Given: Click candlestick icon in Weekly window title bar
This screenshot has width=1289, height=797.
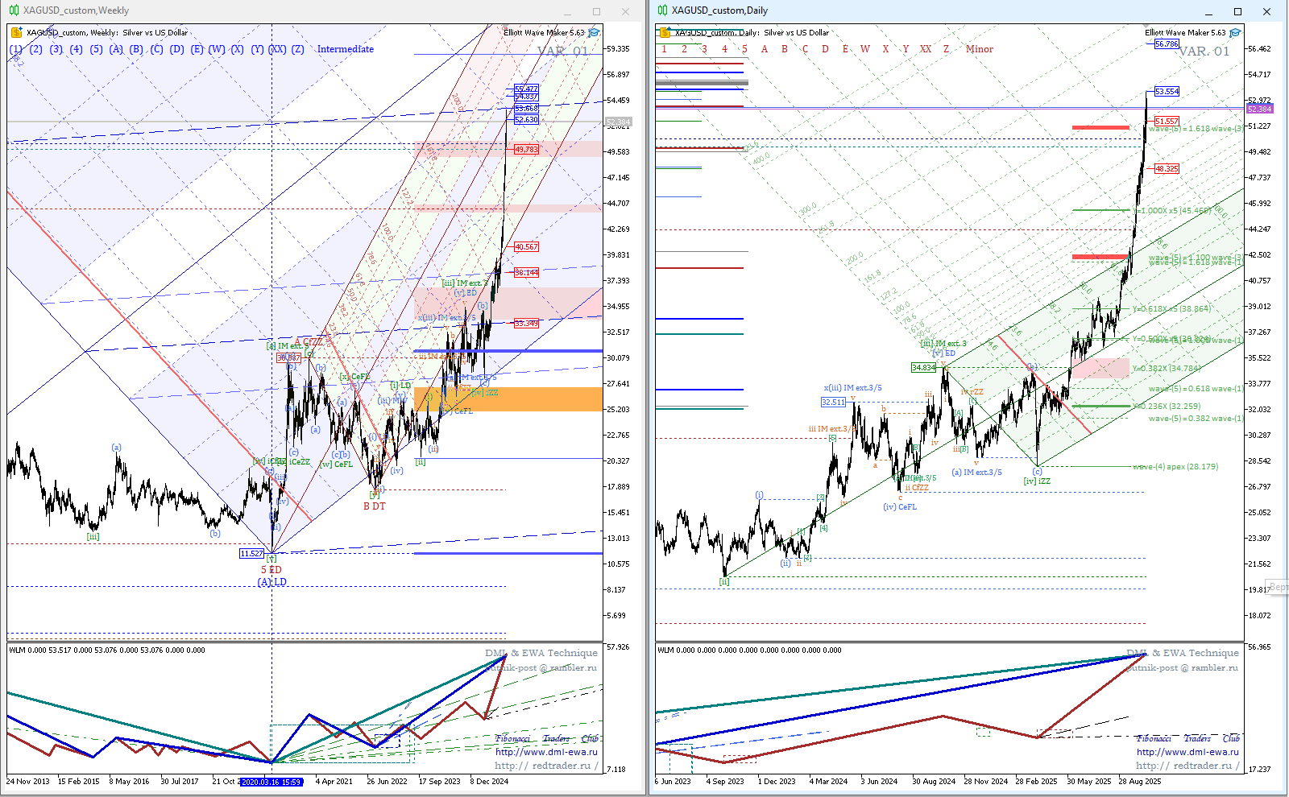Looking at the screenshot, I should [14, 10].
